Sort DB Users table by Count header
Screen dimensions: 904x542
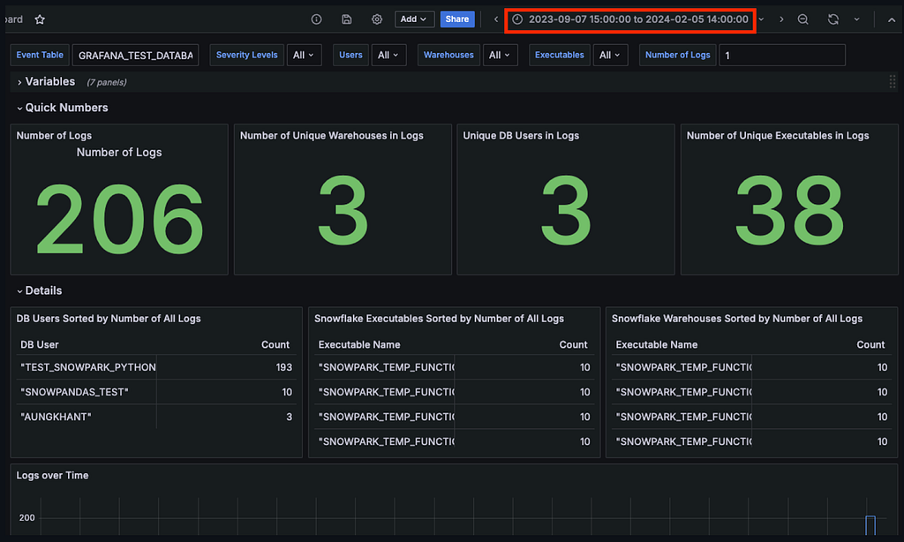275,345
